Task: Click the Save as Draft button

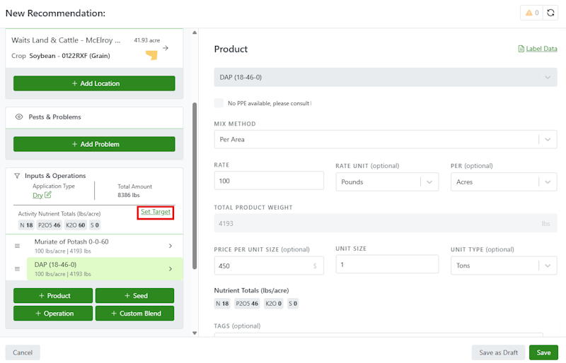Action: (497, 352)
